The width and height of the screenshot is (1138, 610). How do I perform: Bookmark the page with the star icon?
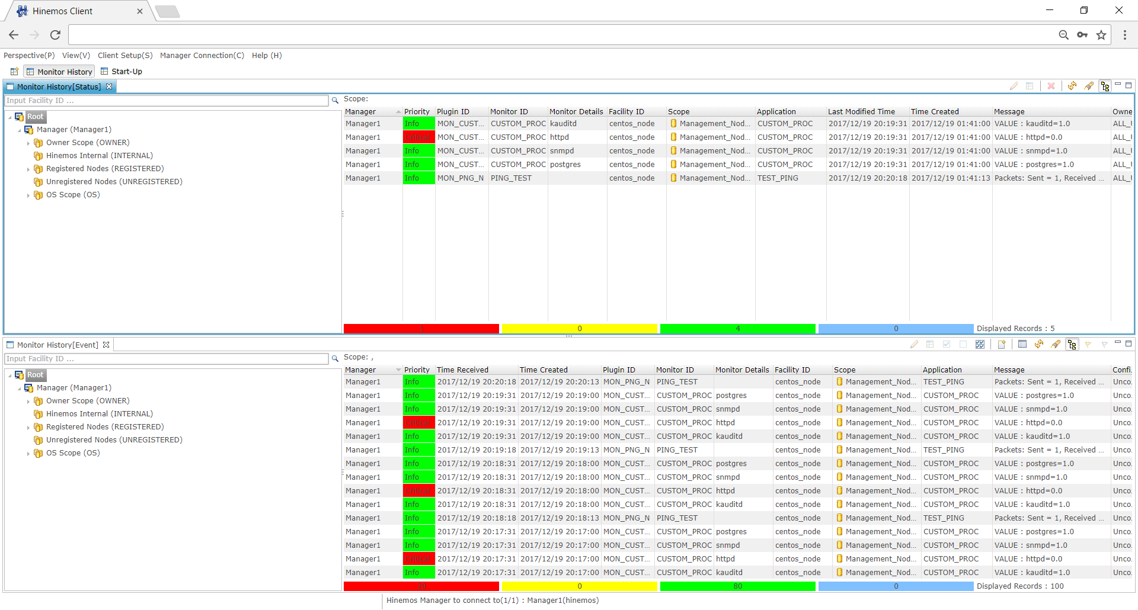click(1101, 35)
